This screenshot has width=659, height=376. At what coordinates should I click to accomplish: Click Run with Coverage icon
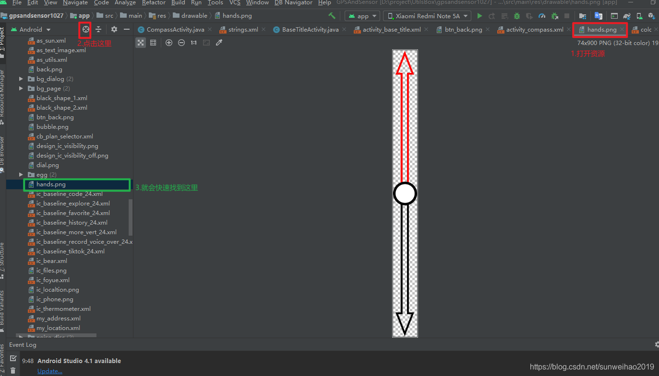(529, 16)
